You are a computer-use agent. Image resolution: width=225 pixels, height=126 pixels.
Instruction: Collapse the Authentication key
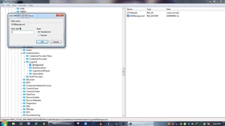point(21,53)
